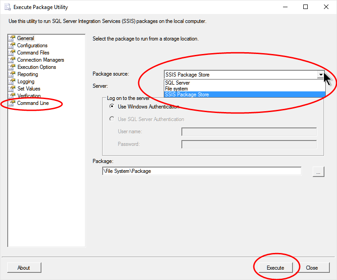337x280 pixels.
Task: Maximize the Execute Package Utility window
Action: coord(306,7)
